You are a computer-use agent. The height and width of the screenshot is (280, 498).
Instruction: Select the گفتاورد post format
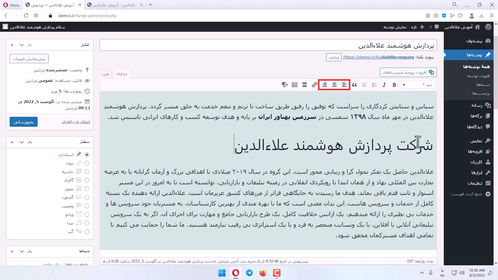(x=87, y=197)
